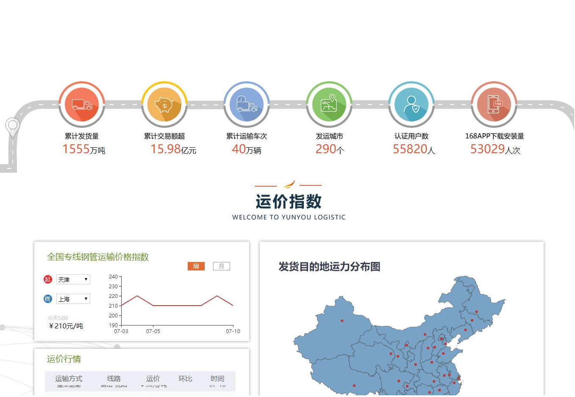Open the 天津 origin city dropdown

73,279
